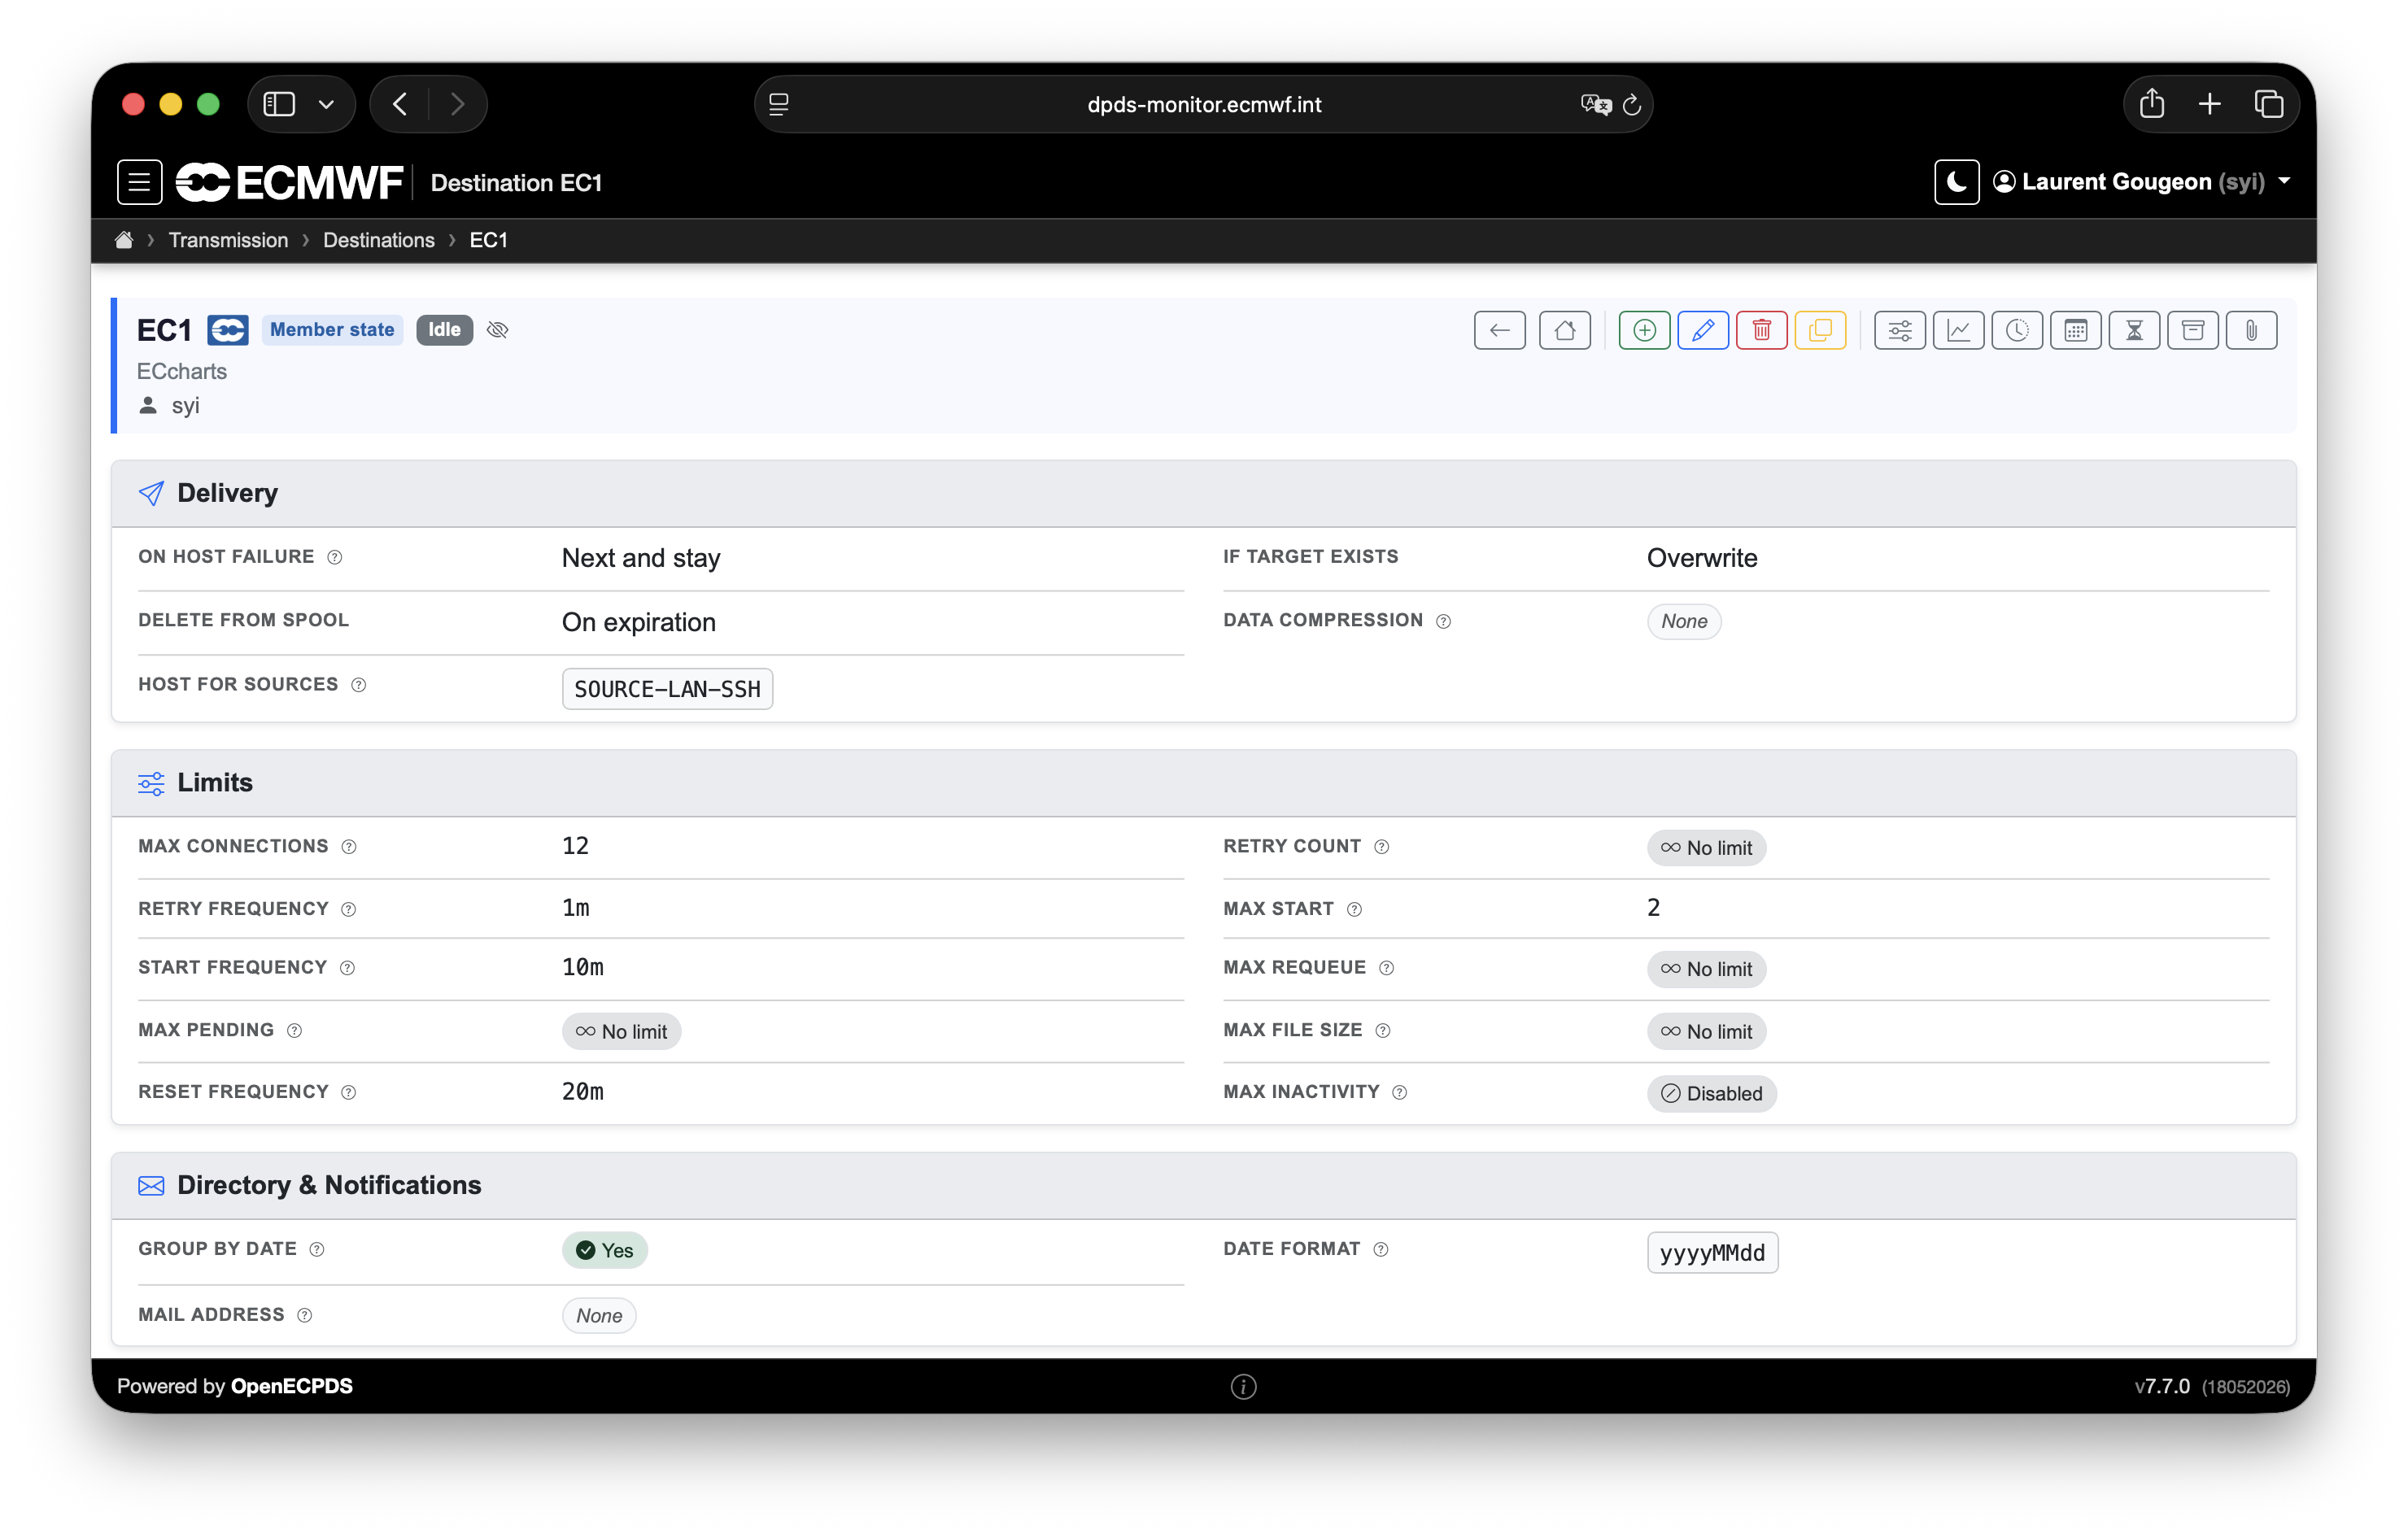Open the line chart icon in toolbar
This screenshot has width=2408, height=1534.
click(x=1959, y=330)
